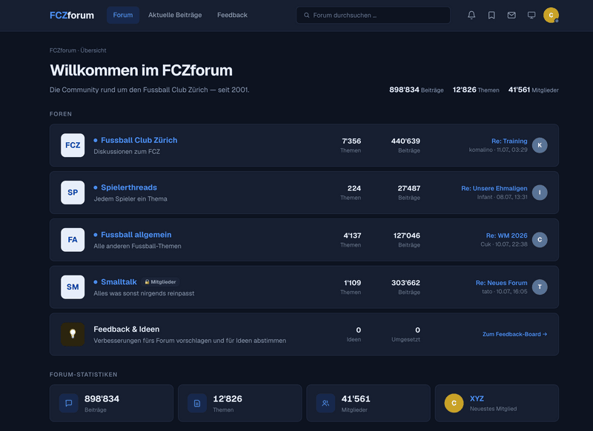Click komalino's K avatar
The width and height of the screenshot is (593, 431).
540,145
